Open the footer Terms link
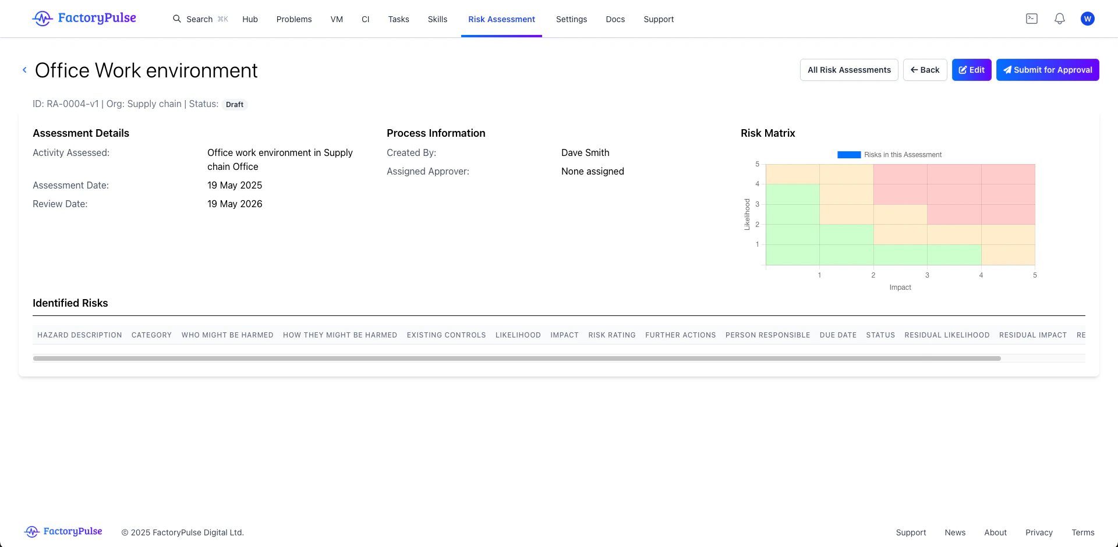 coord(1083,532)
